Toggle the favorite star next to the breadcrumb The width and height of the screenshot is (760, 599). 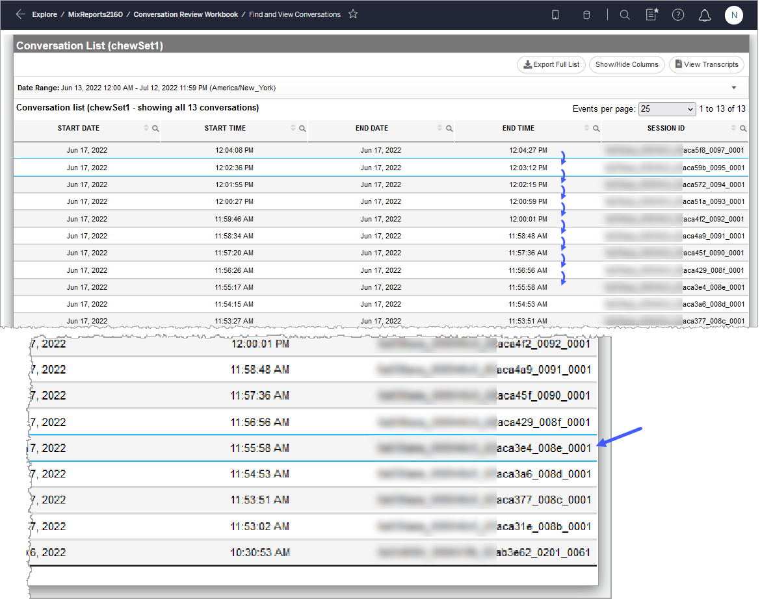(353, 14)
